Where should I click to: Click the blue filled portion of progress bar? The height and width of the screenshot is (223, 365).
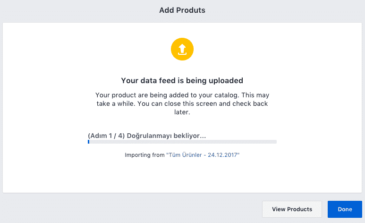pyautogui.click(x=88, y=142)
